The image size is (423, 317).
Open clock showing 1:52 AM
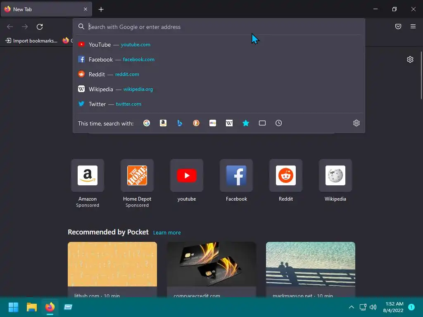[393, 307]
